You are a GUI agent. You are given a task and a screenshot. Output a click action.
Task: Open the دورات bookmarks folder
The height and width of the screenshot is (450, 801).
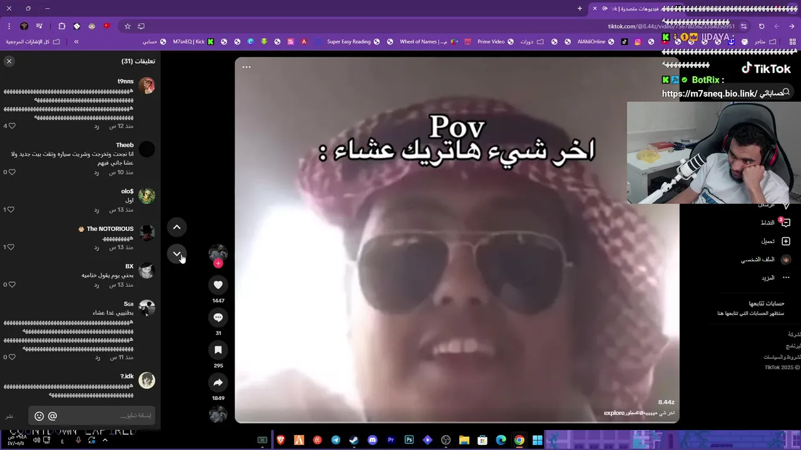pyautogui.click(x=531, y=42)
